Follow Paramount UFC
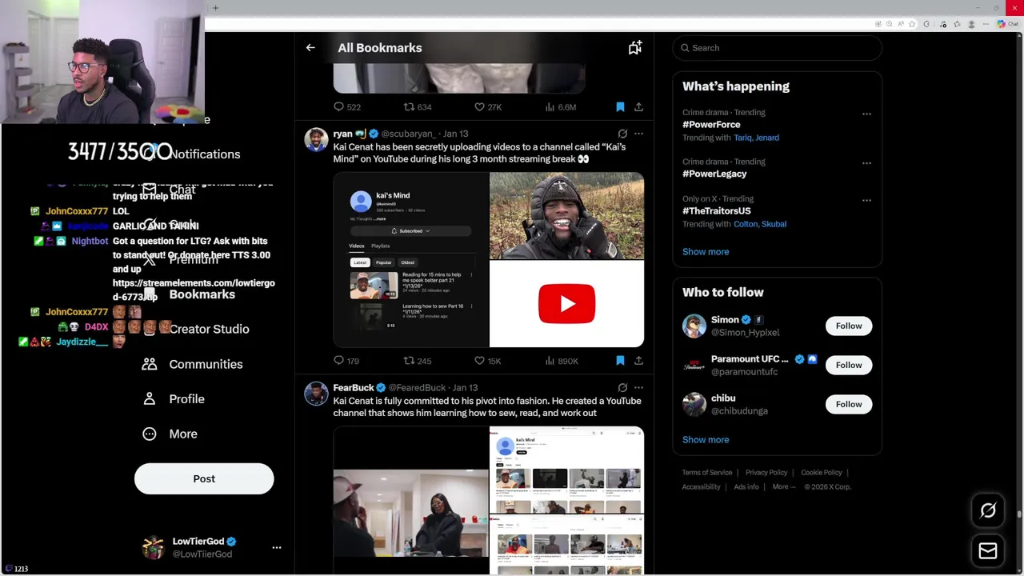 click(849, 365)
